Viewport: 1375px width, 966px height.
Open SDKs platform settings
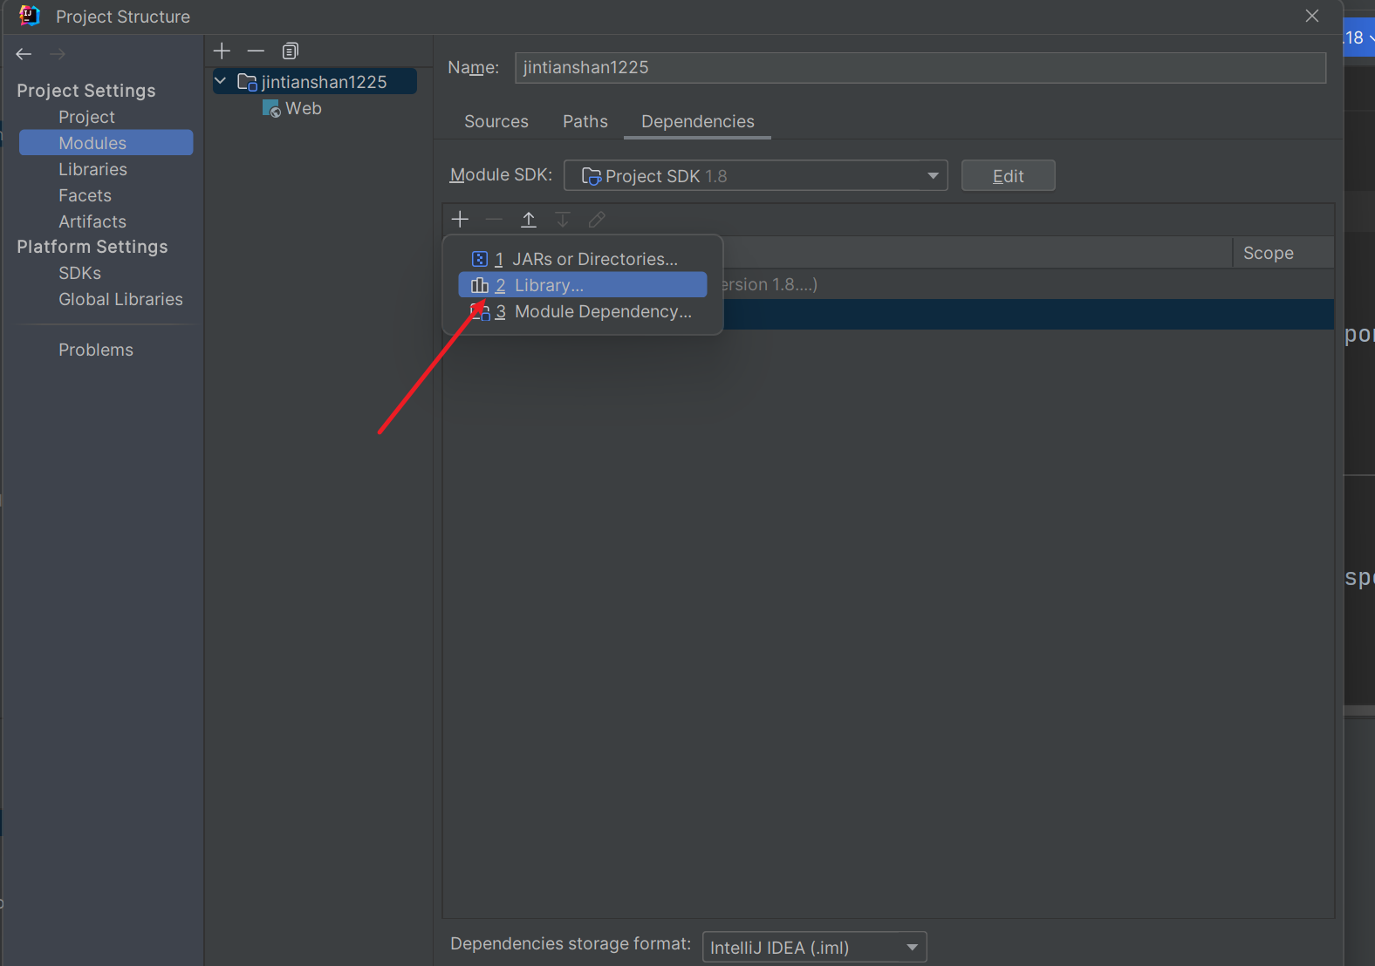click(x=79, y=273)
